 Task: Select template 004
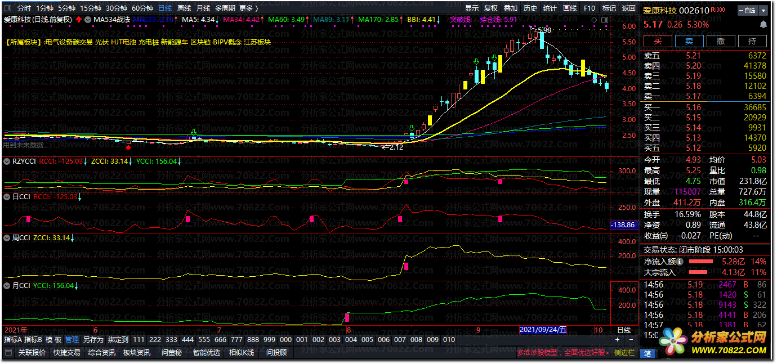[x=351, y=340]
